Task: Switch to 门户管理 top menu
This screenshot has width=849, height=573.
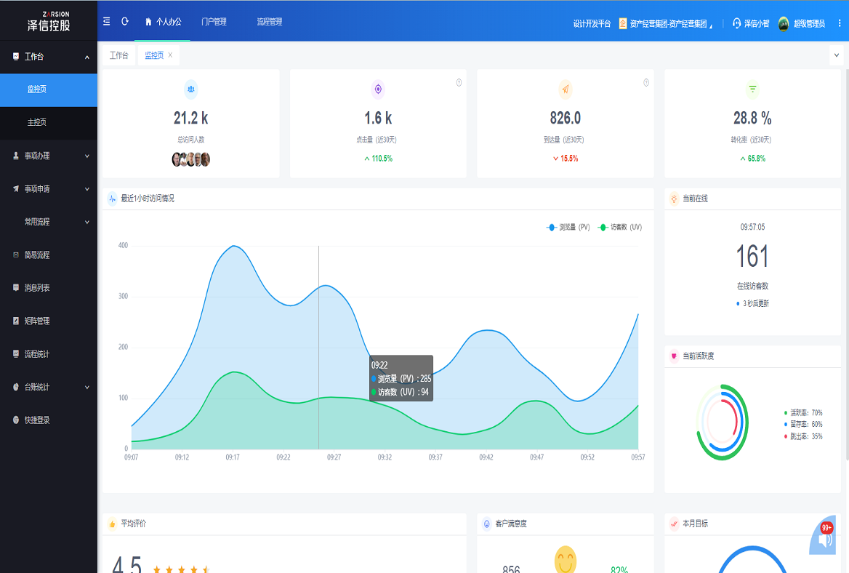Action: 214,22
